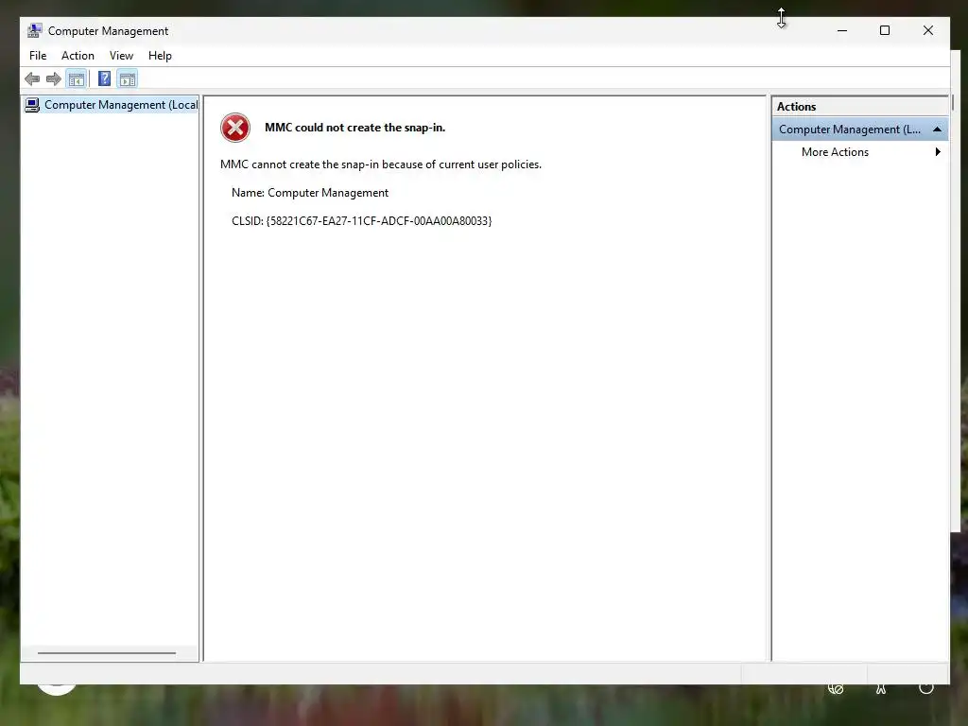Click the CLSID value text
This screenshot has width=968, height=726.
(379, 221)
